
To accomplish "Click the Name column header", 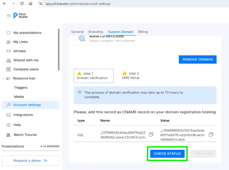I will 105,121.
